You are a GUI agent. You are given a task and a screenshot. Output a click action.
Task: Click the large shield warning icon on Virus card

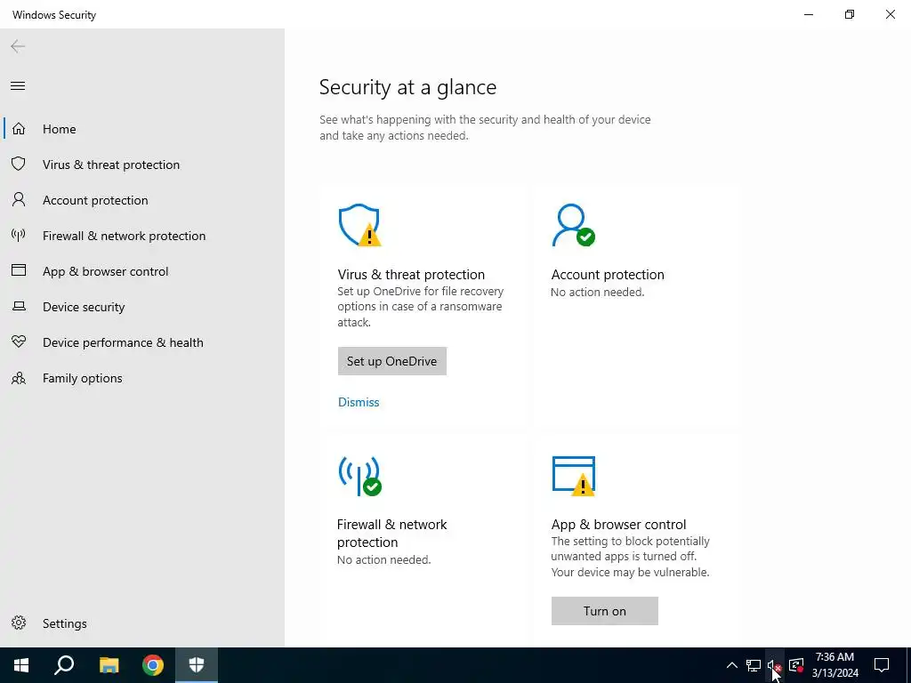click(x=359, y=225)
